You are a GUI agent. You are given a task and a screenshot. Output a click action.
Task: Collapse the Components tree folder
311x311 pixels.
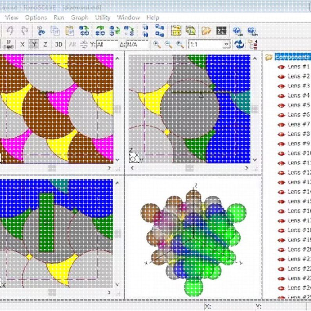[268, 57]
